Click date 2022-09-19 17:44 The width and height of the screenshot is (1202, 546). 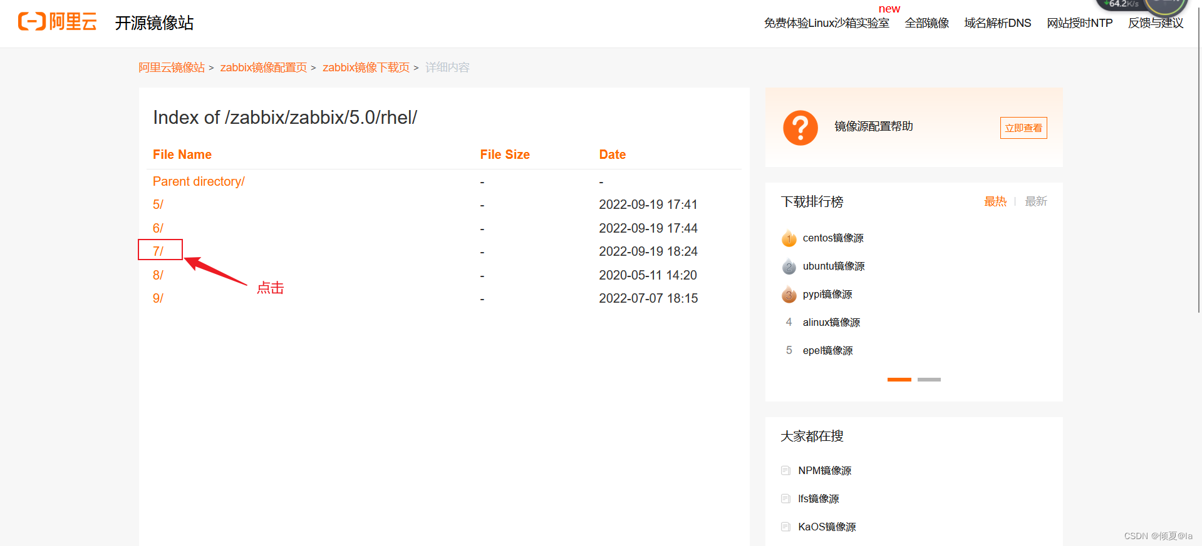[648, 228]
